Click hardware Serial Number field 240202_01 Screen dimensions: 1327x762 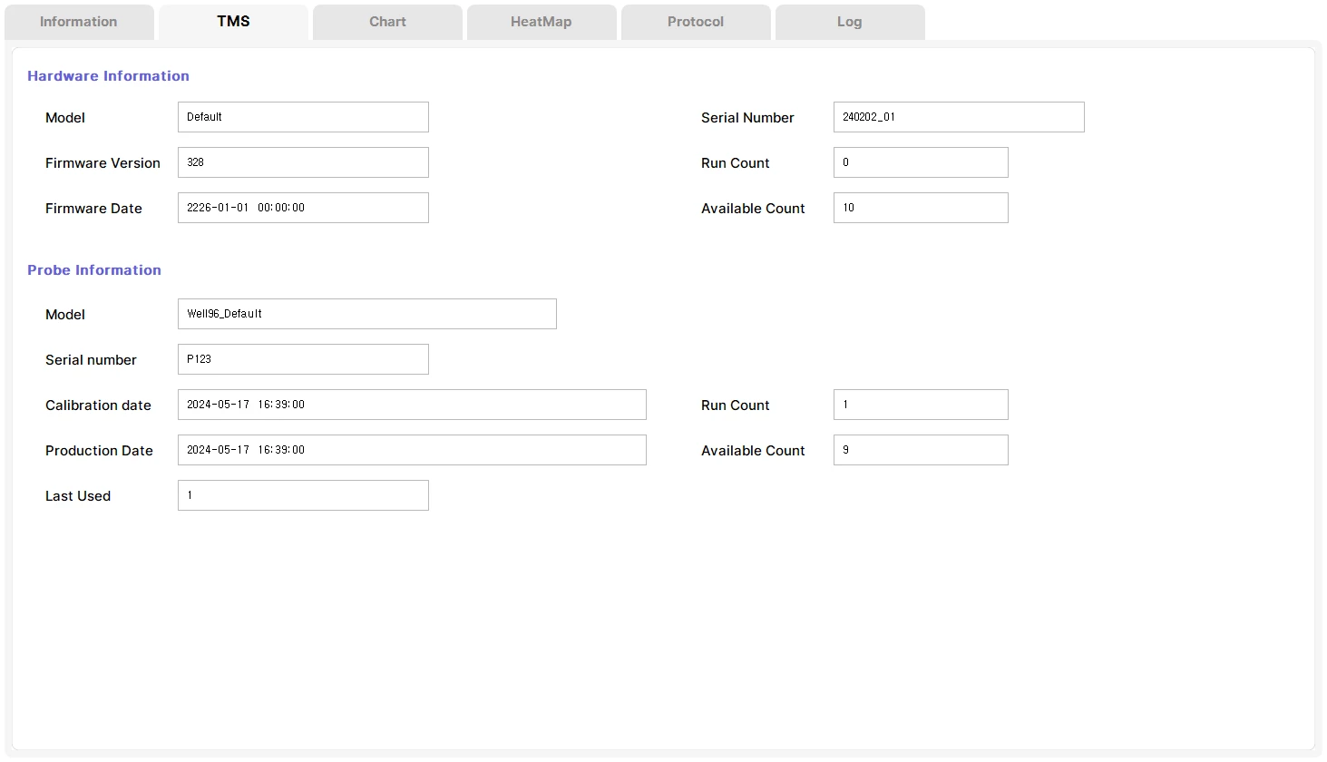[x=959, y=117]
